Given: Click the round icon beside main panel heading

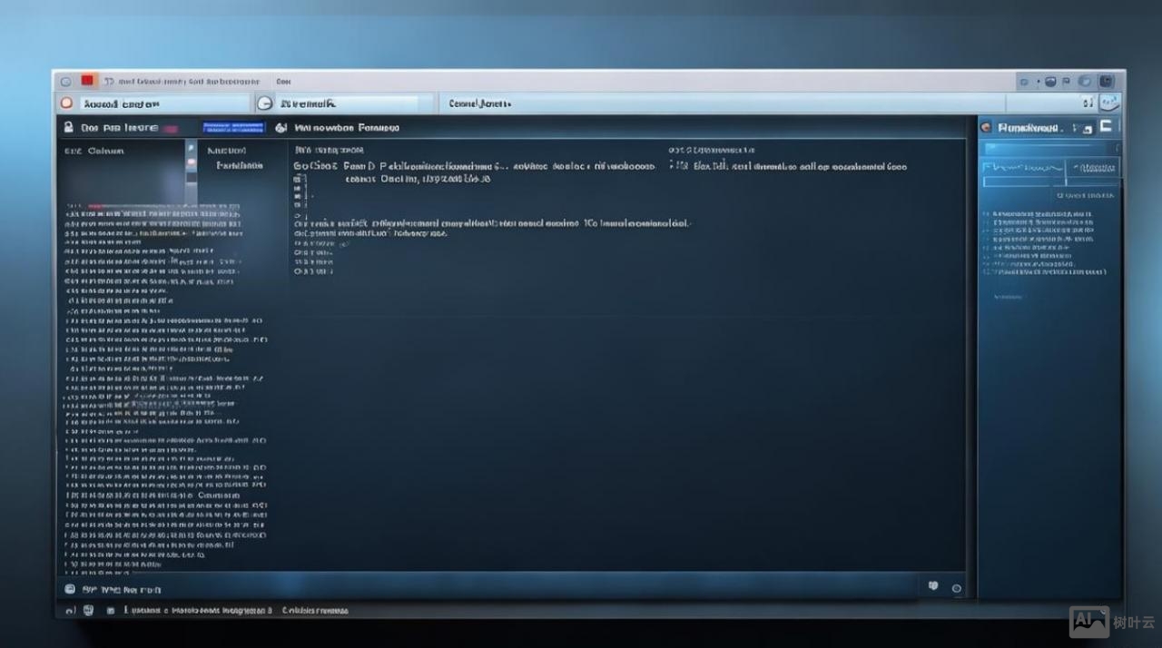Looking at the screenshot, I should [x=281, y=128].
